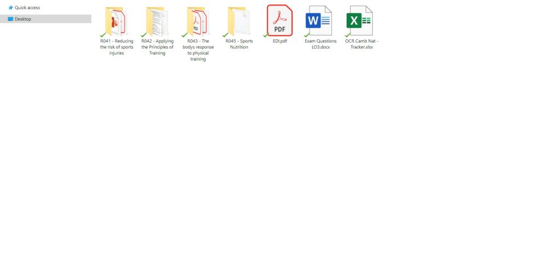Select the Exam Questions LO3 Word document icon
The image size is (547, 264).
click(x=320, y=21)
